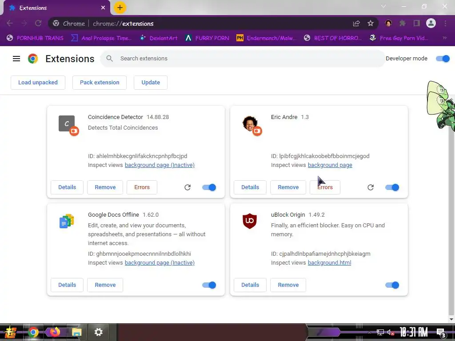Open the browser side panel

click(417, 23)
